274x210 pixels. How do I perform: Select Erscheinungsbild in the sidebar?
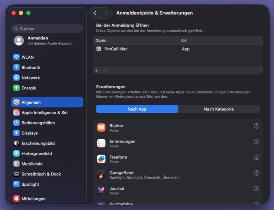[x=38, y=144]
